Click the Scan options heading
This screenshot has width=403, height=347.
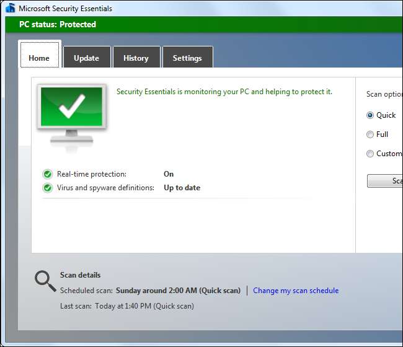click(x=384, y=94)
